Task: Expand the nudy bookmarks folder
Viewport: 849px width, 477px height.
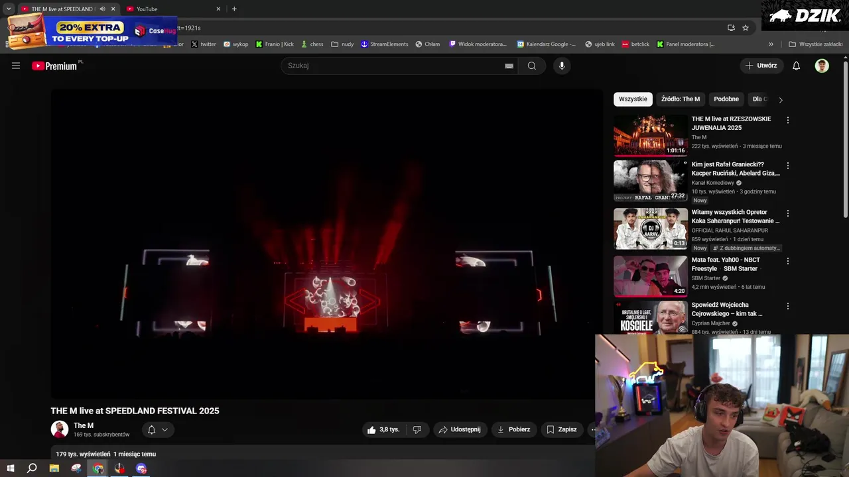Action: (x=342, y=44)
